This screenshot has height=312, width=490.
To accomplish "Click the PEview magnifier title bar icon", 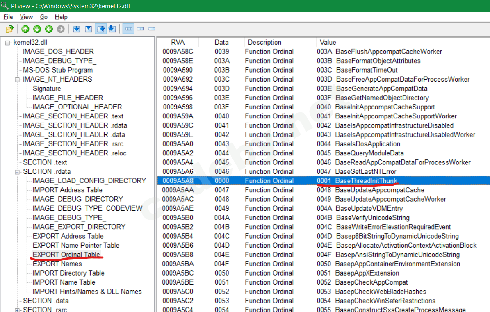I will click(x=5, y=6).
